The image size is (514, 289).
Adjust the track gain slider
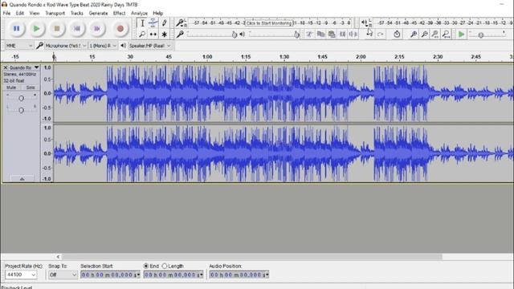[21, 98]
